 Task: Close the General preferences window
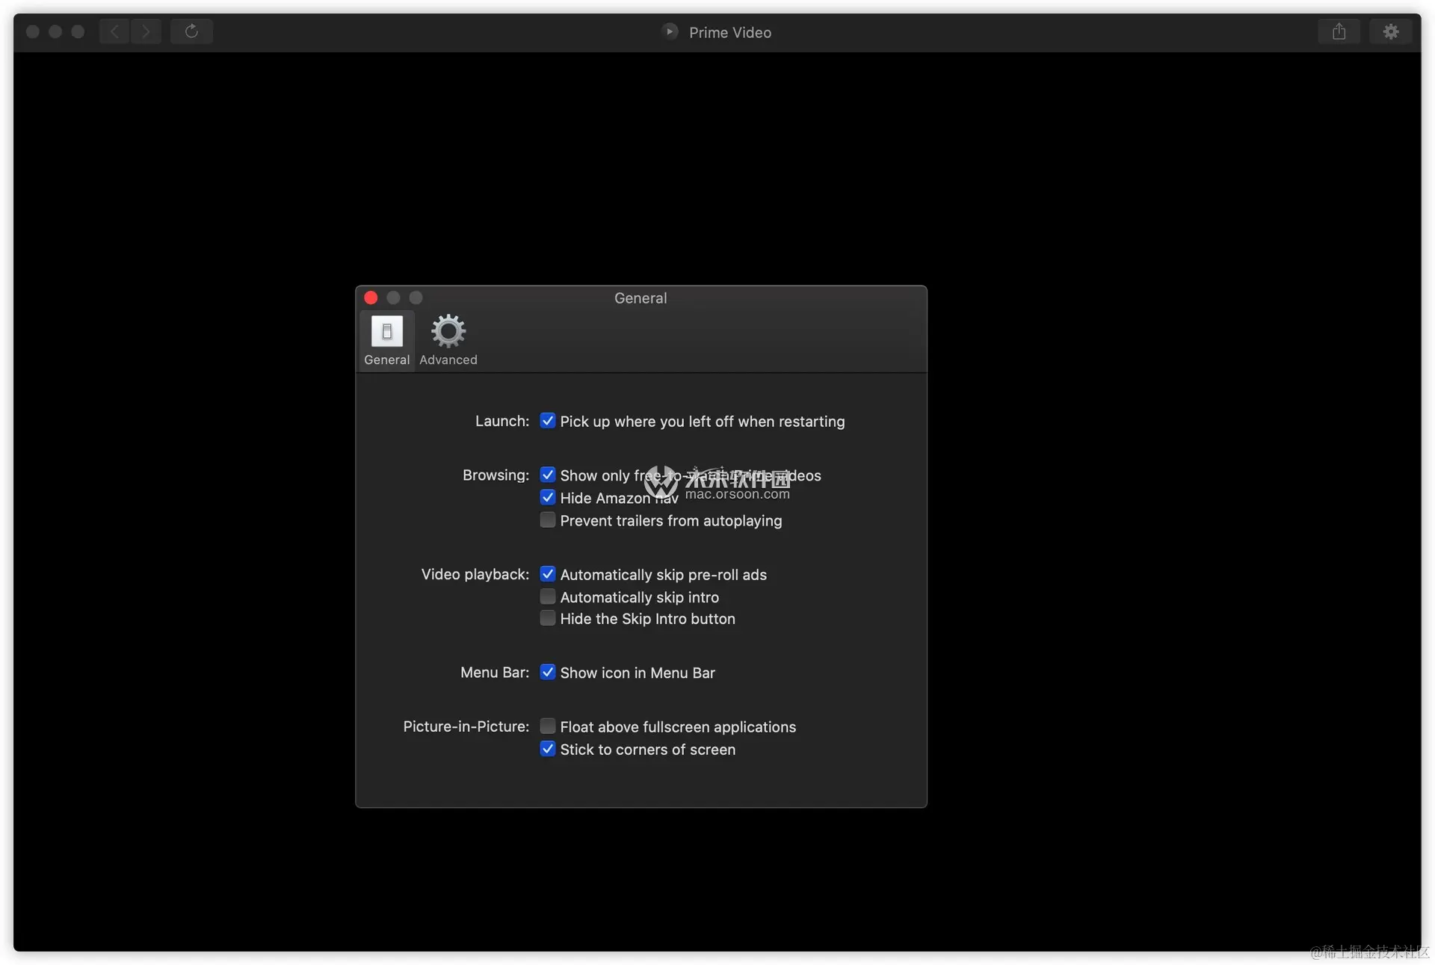pyautogui.click(x=371, y=297)
